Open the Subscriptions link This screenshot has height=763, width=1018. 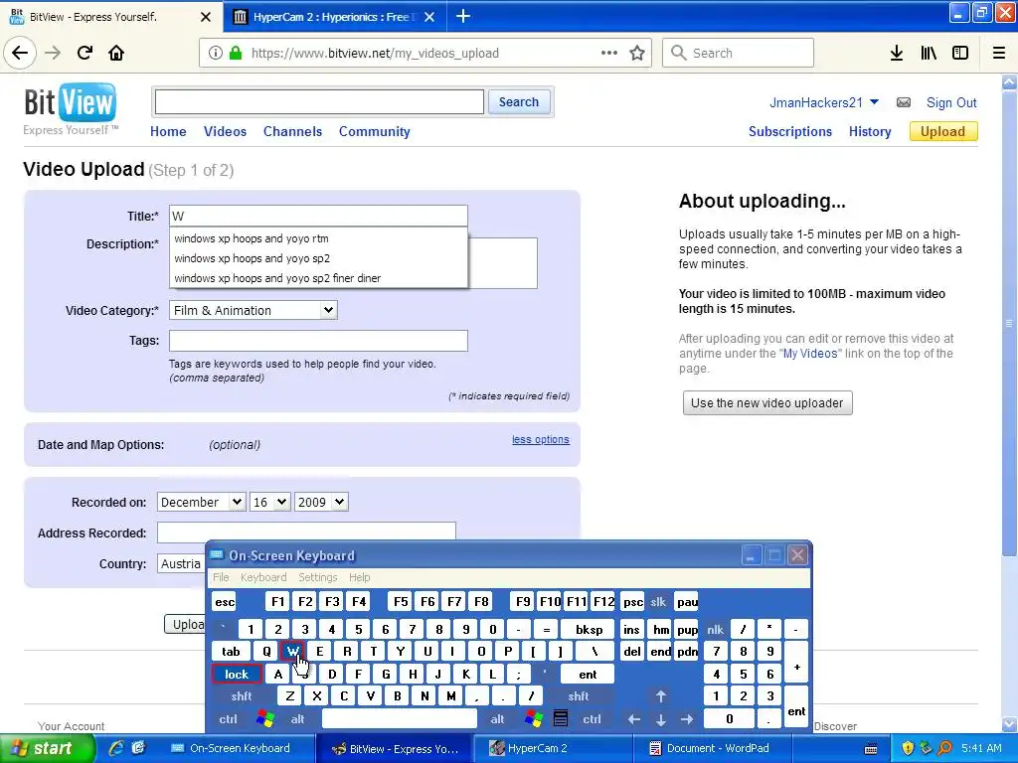pyautogui.click(x=790, y=131)
